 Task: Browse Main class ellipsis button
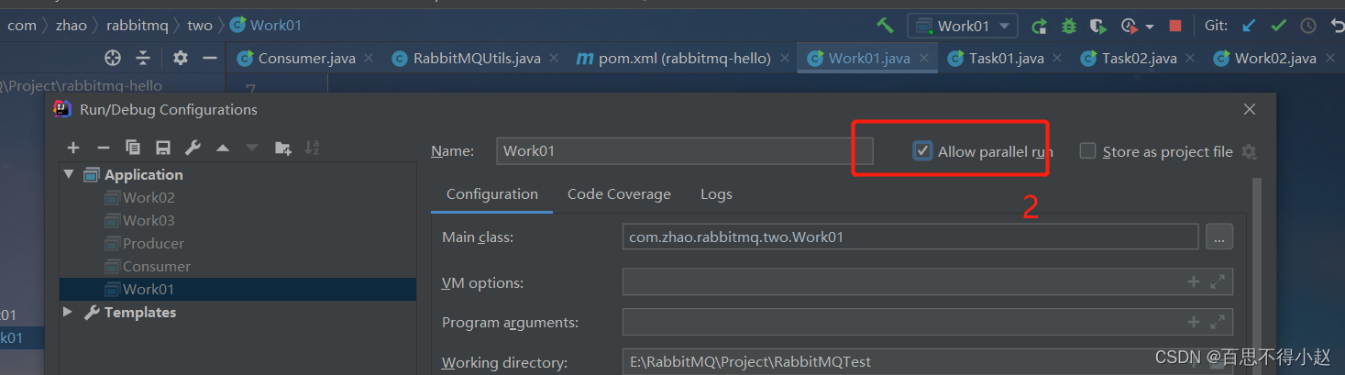pos(1218,237)
